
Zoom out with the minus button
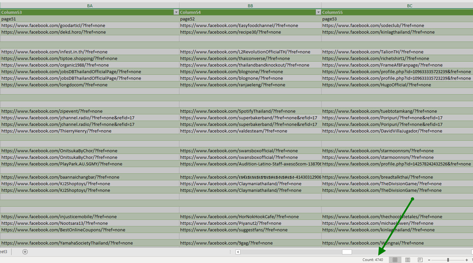429,260
